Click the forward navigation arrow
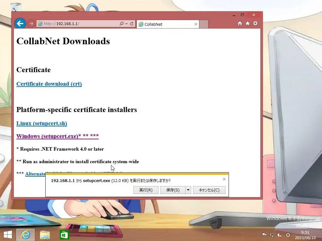Image resolution: width=322 pixels, height=241 pixels. point(31,24)
